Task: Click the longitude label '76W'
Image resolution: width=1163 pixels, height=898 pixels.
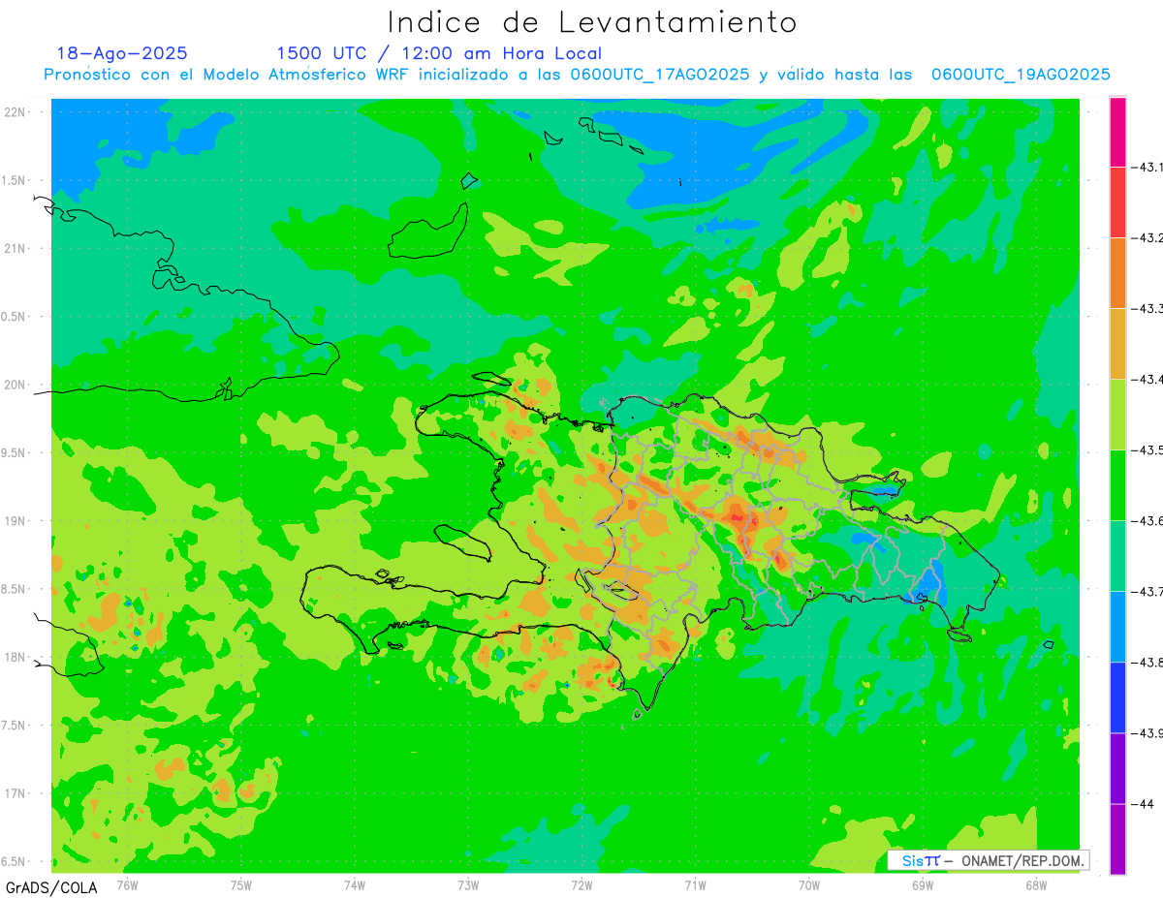Action: tap(127, 883)
